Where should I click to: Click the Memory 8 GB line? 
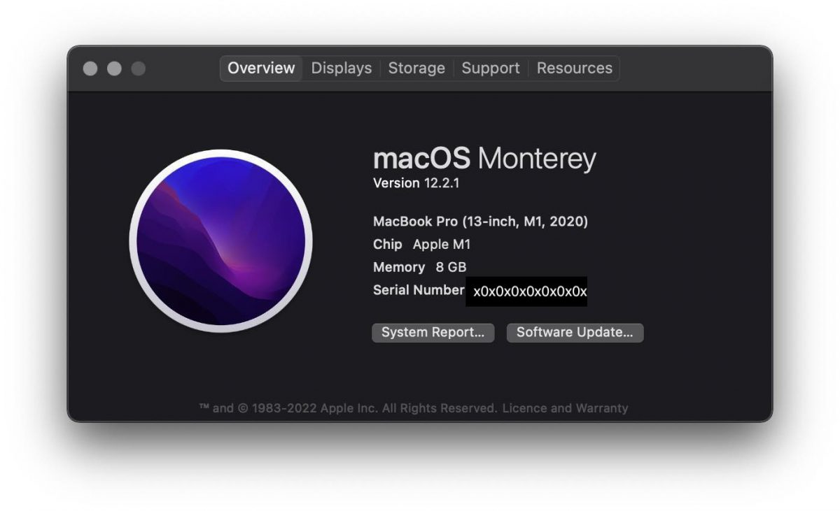(x=419, y=267)
